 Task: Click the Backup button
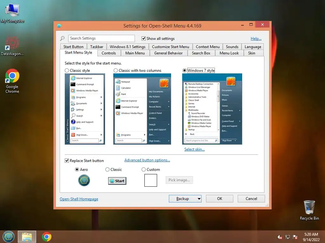point(182,199)
